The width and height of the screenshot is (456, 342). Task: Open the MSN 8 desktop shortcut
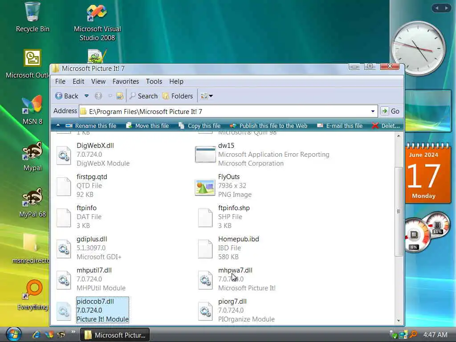32,110
